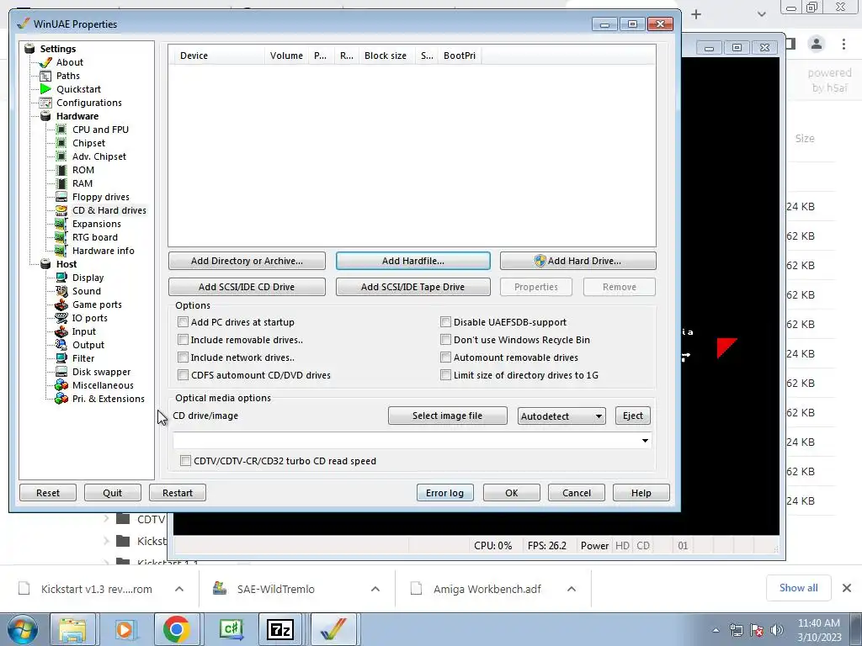This screenshot has width=862, height=646.
Task: Enable Automount removable drives
Action: coord(446,357)
